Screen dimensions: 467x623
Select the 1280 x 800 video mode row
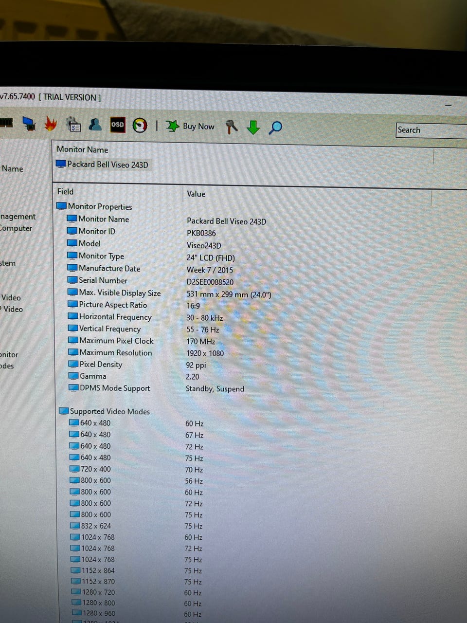(x=136, y=603)
